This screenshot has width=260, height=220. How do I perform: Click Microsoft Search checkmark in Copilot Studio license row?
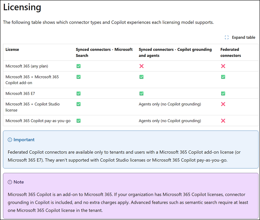coord(79,104)
